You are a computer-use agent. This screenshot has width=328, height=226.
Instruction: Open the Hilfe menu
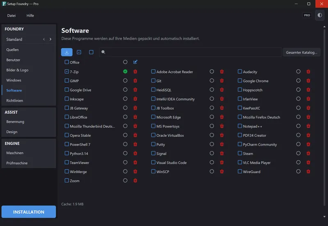[x=30, y=16]
